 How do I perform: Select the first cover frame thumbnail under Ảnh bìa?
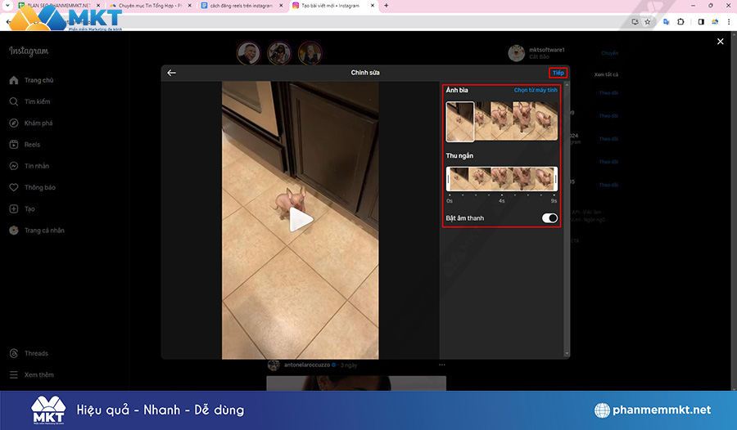click(459, 122)
